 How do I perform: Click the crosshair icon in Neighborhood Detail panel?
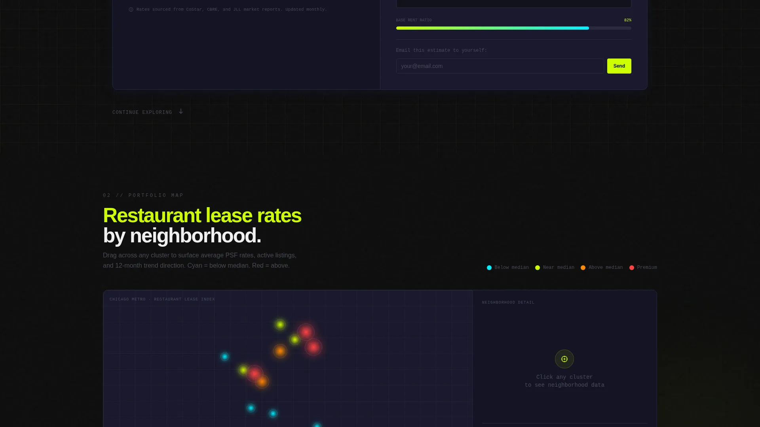(x=564, y=359)
